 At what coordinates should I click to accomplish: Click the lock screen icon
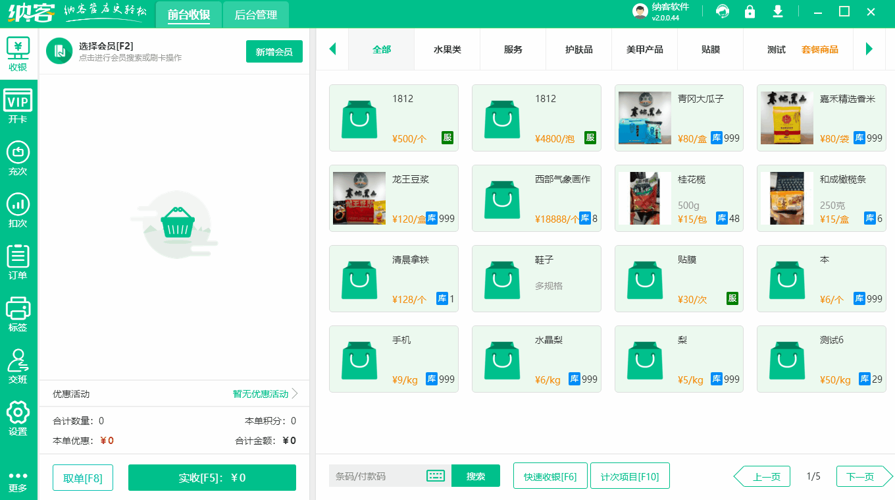pyautogui.click(x=750, y=12)
